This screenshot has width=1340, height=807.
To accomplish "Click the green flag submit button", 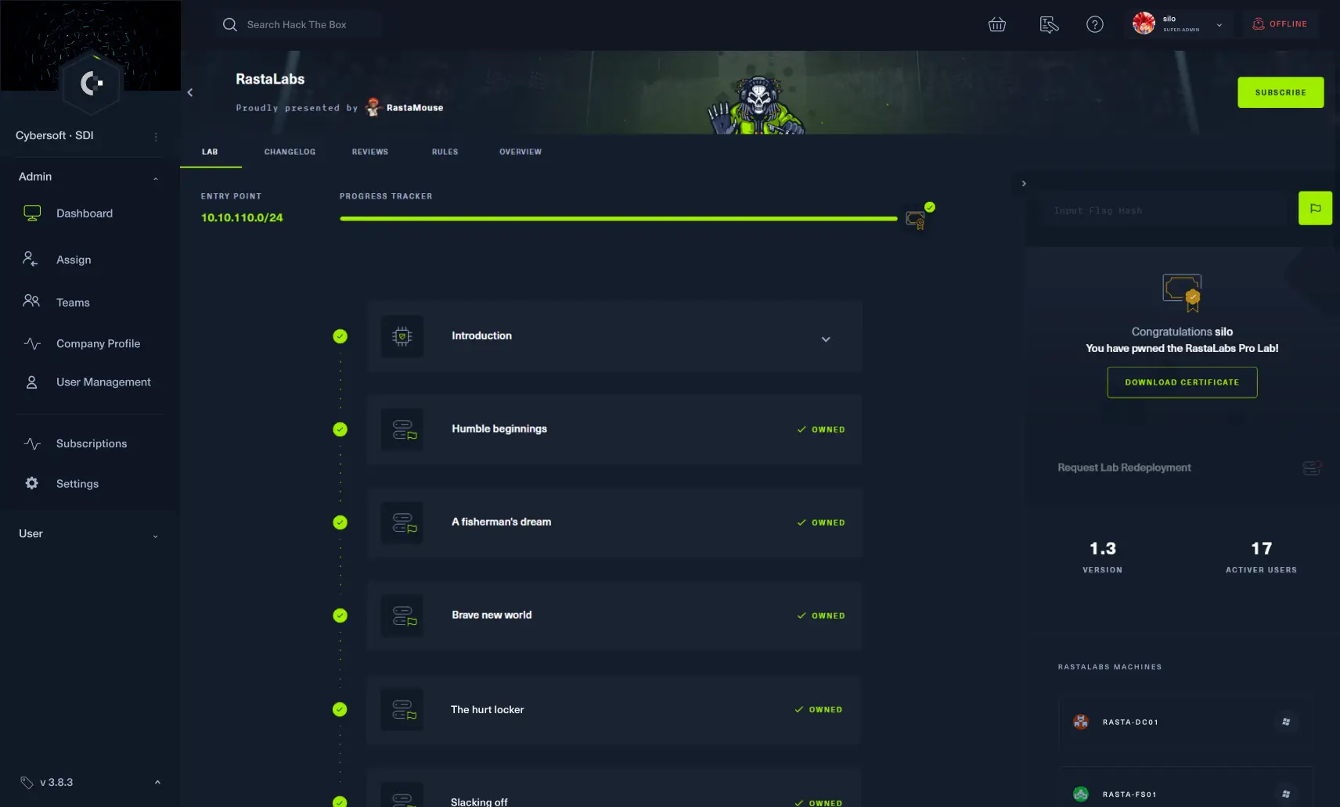I will [1315, 208].
